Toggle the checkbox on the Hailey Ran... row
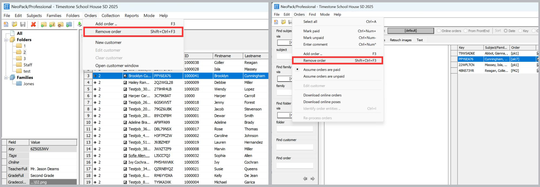Image resolution: width=540 pixels, height=187 pixels. pos(125,83)
